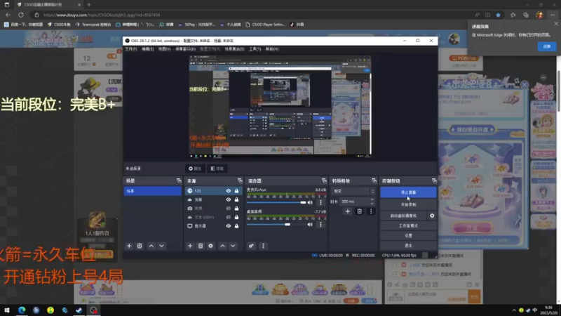Screen dimensions: 561x316
Task: Open advanced audio properties gears icon in mixer
Action: click(x=251, y=246)
